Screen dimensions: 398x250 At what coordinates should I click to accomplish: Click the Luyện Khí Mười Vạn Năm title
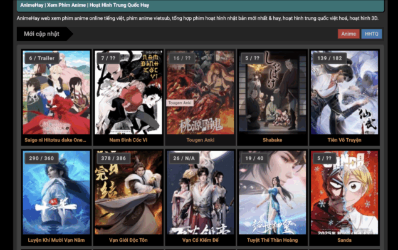pyautogui.click(x=56, y=240)
